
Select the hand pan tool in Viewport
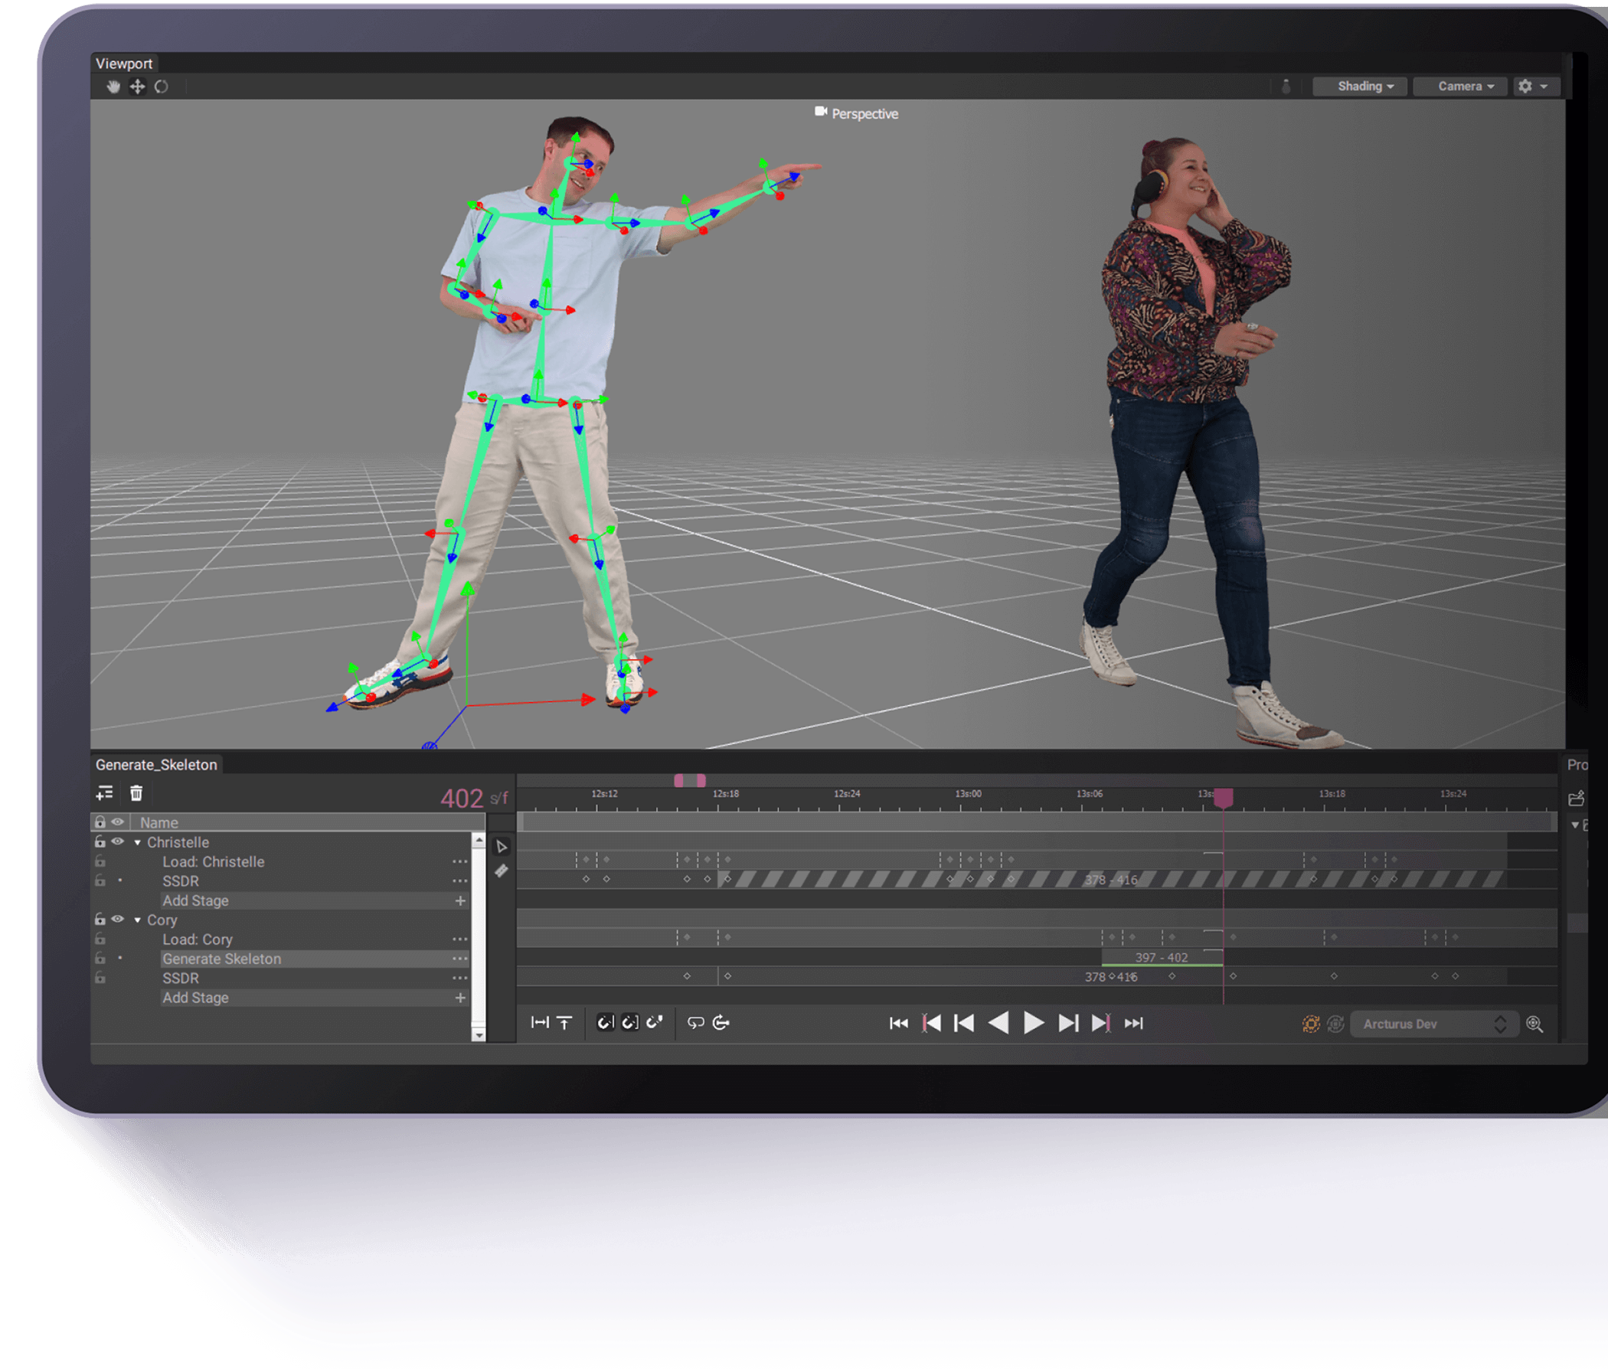[x=113, y=87]
